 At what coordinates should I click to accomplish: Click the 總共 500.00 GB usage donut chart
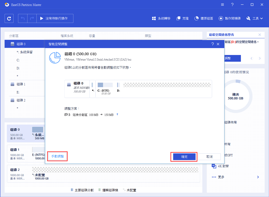(x=236, y=96)
